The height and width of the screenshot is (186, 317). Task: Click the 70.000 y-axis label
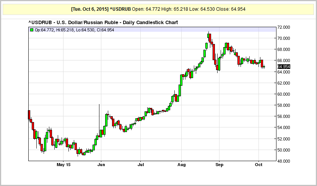(284, 38)
